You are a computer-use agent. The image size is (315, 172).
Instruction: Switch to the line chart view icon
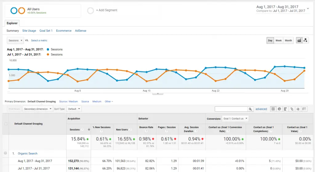[x=299, y=40]
